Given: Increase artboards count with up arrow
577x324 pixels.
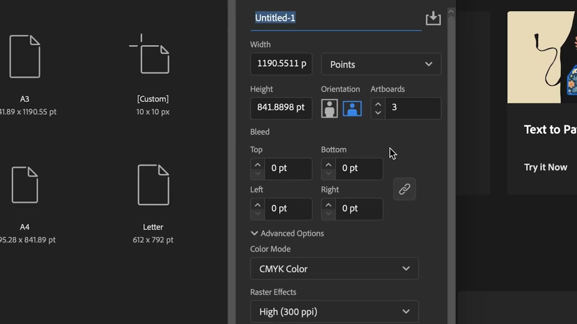Looking at the screenshot, I should click(x=378, y=103).
